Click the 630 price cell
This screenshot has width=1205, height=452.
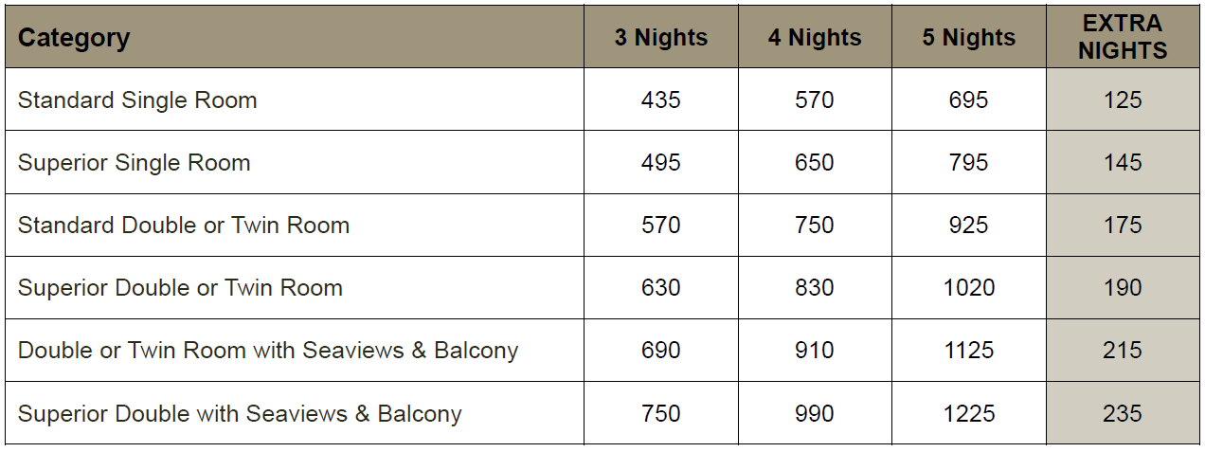[660, 288]
